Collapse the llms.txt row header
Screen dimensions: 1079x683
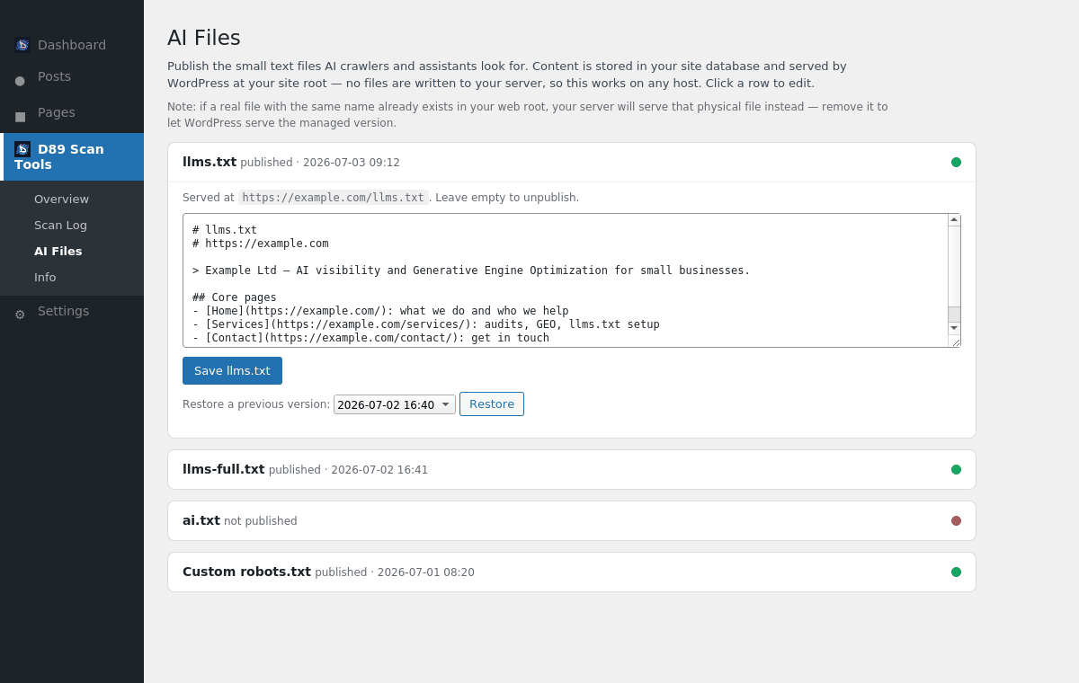click(572, 163)
